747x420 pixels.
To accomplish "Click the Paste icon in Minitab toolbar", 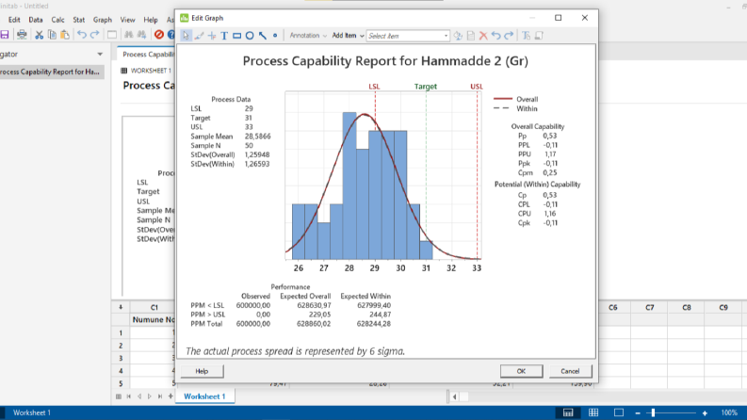I will [x=65, y=34].
